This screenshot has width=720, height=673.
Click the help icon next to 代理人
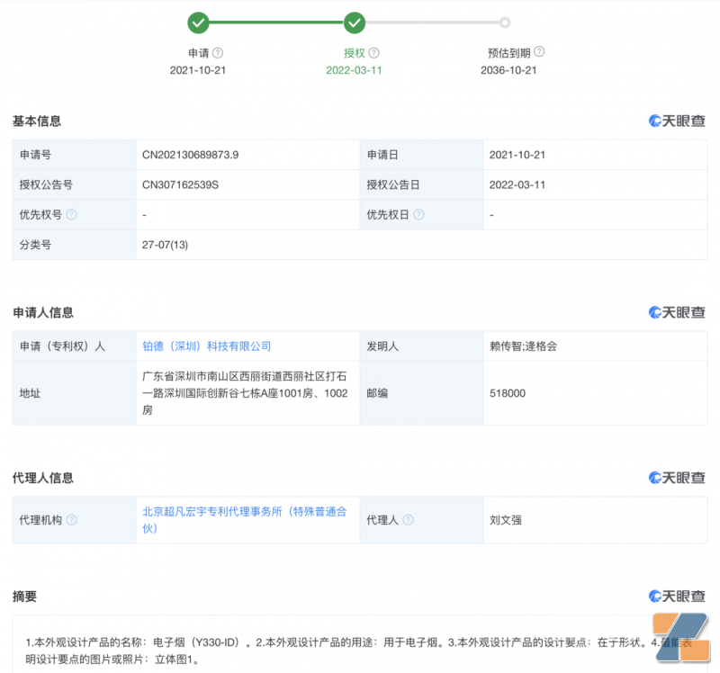408,520
